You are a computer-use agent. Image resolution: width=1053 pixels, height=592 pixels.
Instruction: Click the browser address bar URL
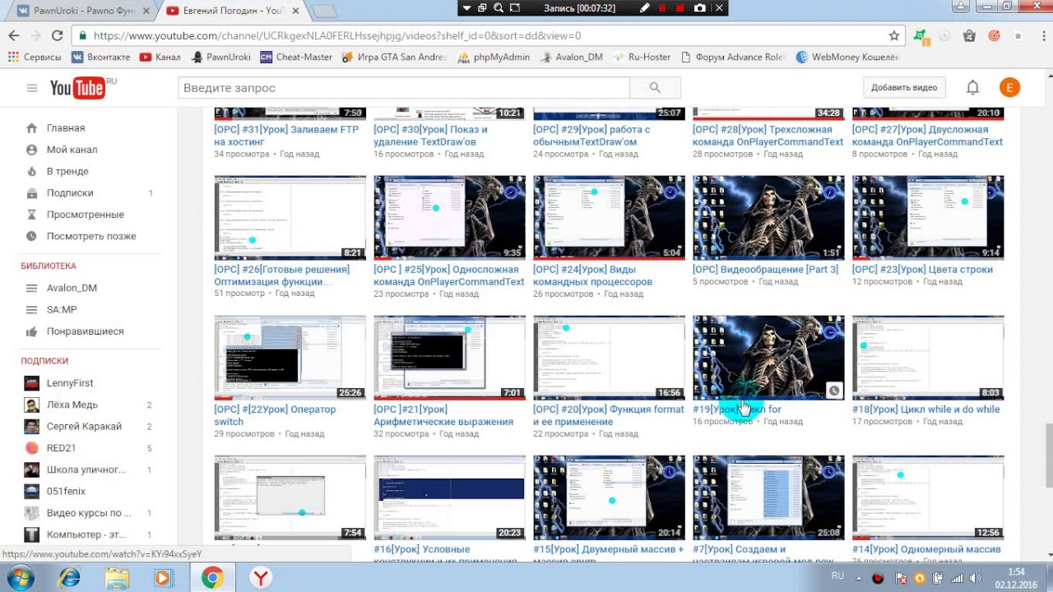337,36
